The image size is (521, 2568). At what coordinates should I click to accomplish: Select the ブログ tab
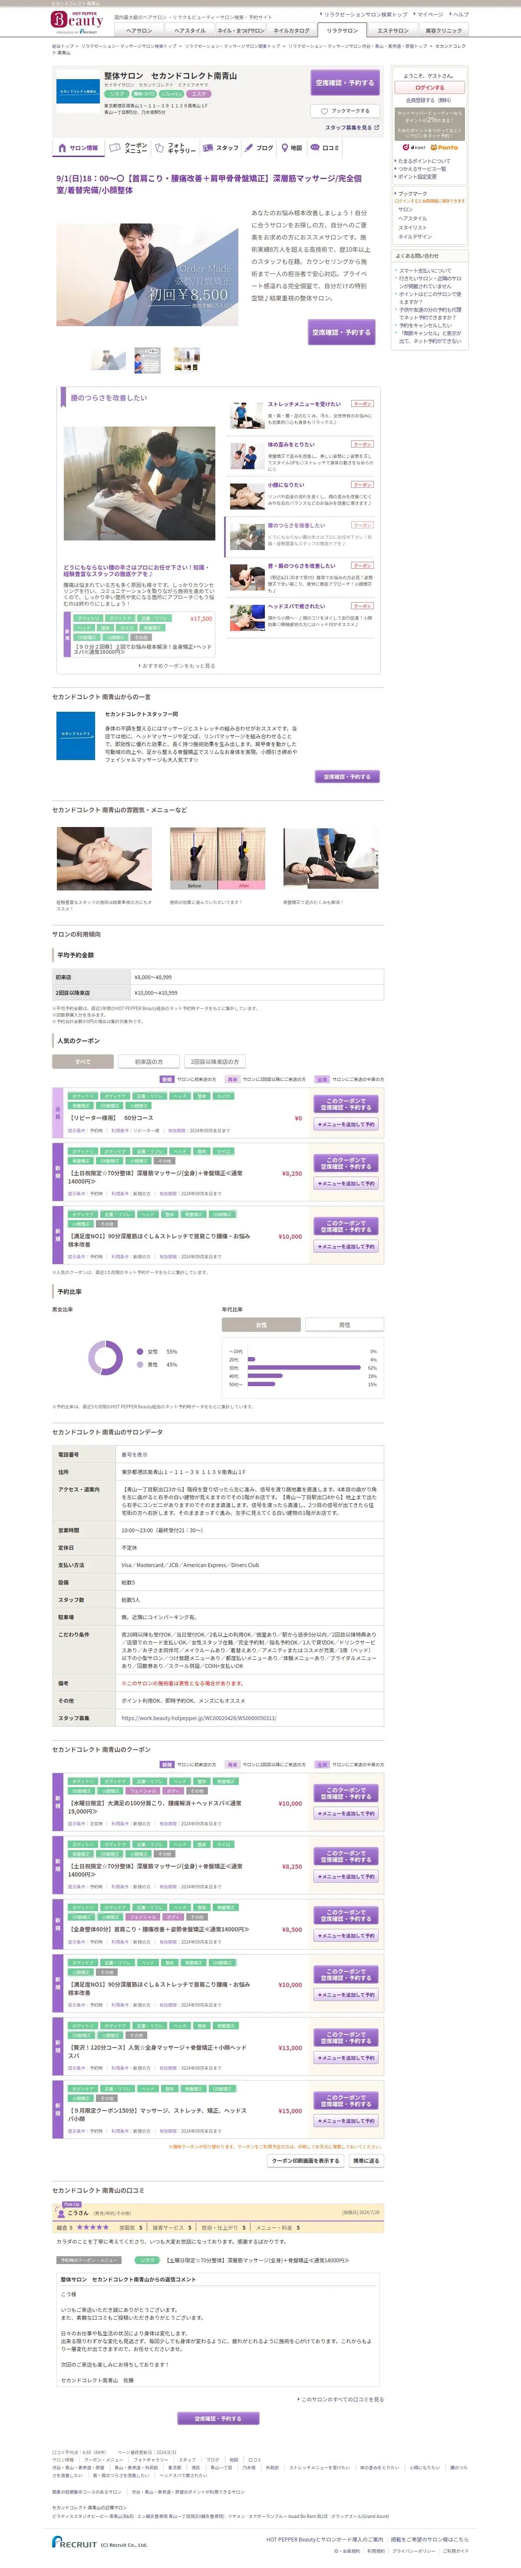point(259,147)
